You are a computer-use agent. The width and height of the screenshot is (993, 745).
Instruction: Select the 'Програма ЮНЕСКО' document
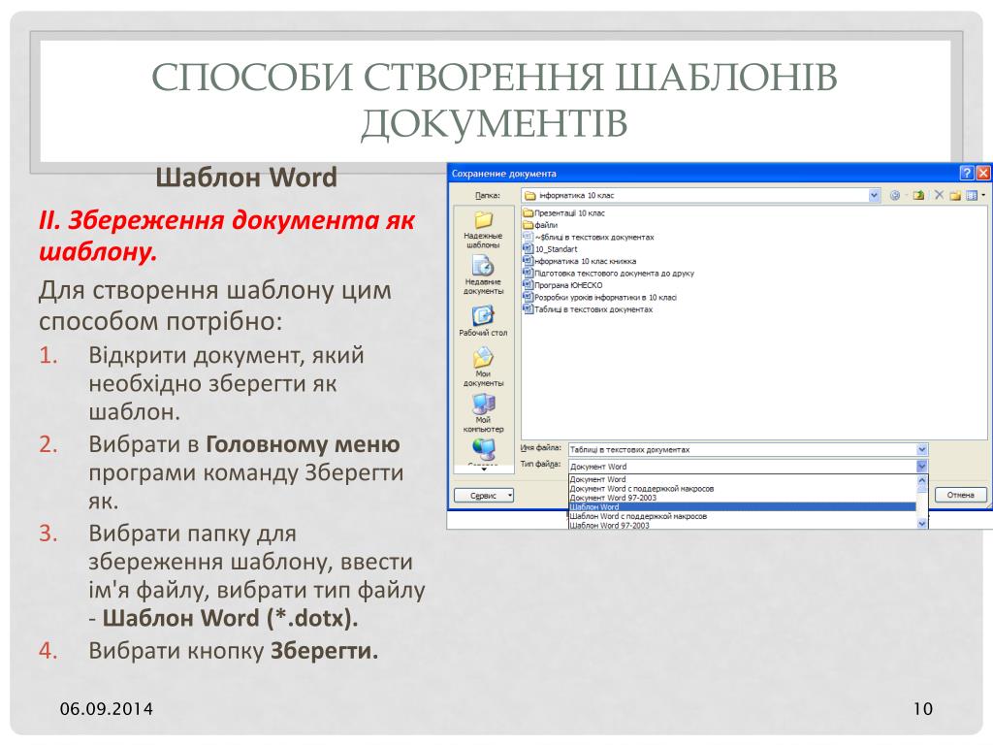point(562,285)
